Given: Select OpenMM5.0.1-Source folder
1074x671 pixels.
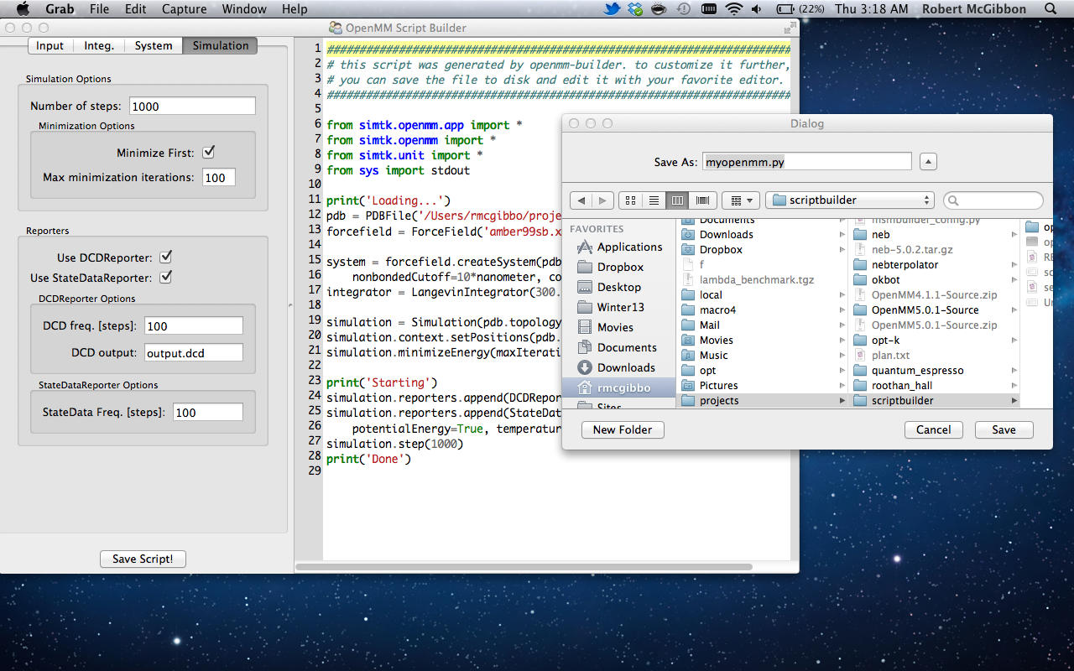Looking at the screenshot, I should [935, 310].
